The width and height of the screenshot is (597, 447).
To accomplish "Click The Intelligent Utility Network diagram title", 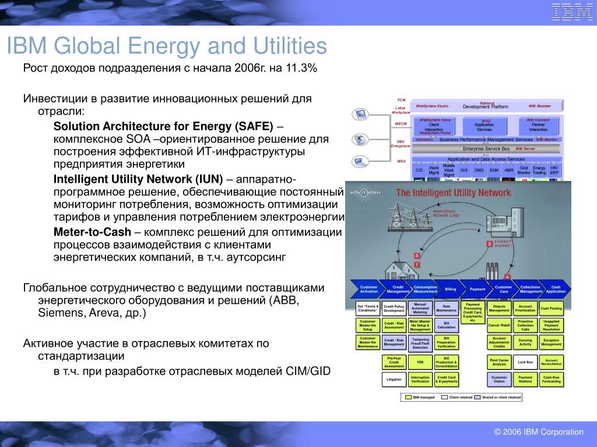I will pyautogui.click(x=454, y=193).
